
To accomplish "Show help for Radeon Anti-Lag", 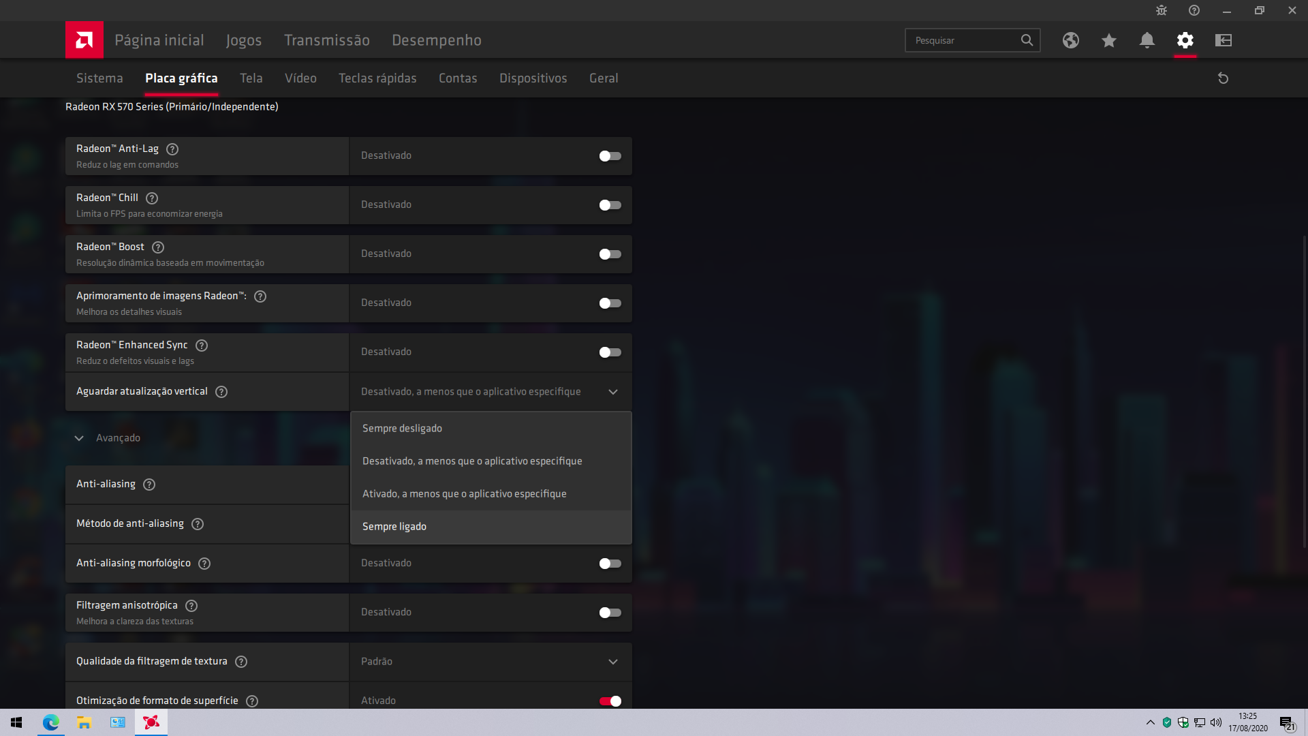I will [x=172, y=149].
